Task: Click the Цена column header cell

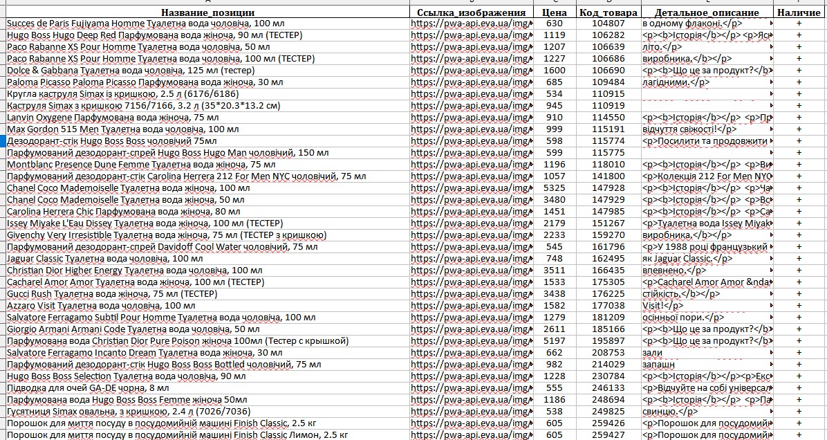Action: (x=555, y=12)
